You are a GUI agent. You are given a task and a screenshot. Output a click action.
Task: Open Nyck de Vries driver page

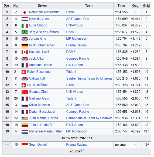(39, 19)
